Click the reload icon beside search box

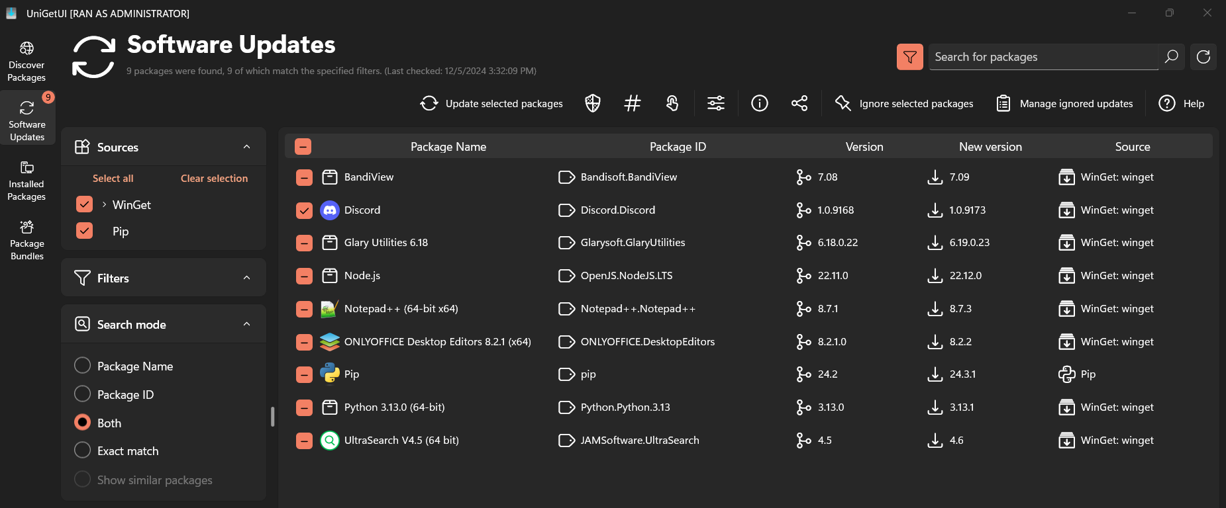pos(1203,57)
